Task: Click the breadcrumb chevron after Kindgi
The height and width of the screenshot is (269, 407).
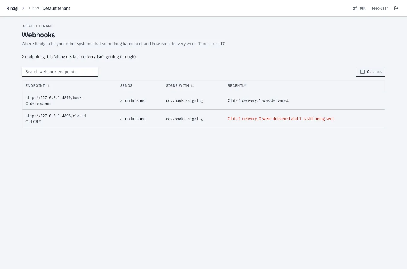Action: [x=23, y=8]
